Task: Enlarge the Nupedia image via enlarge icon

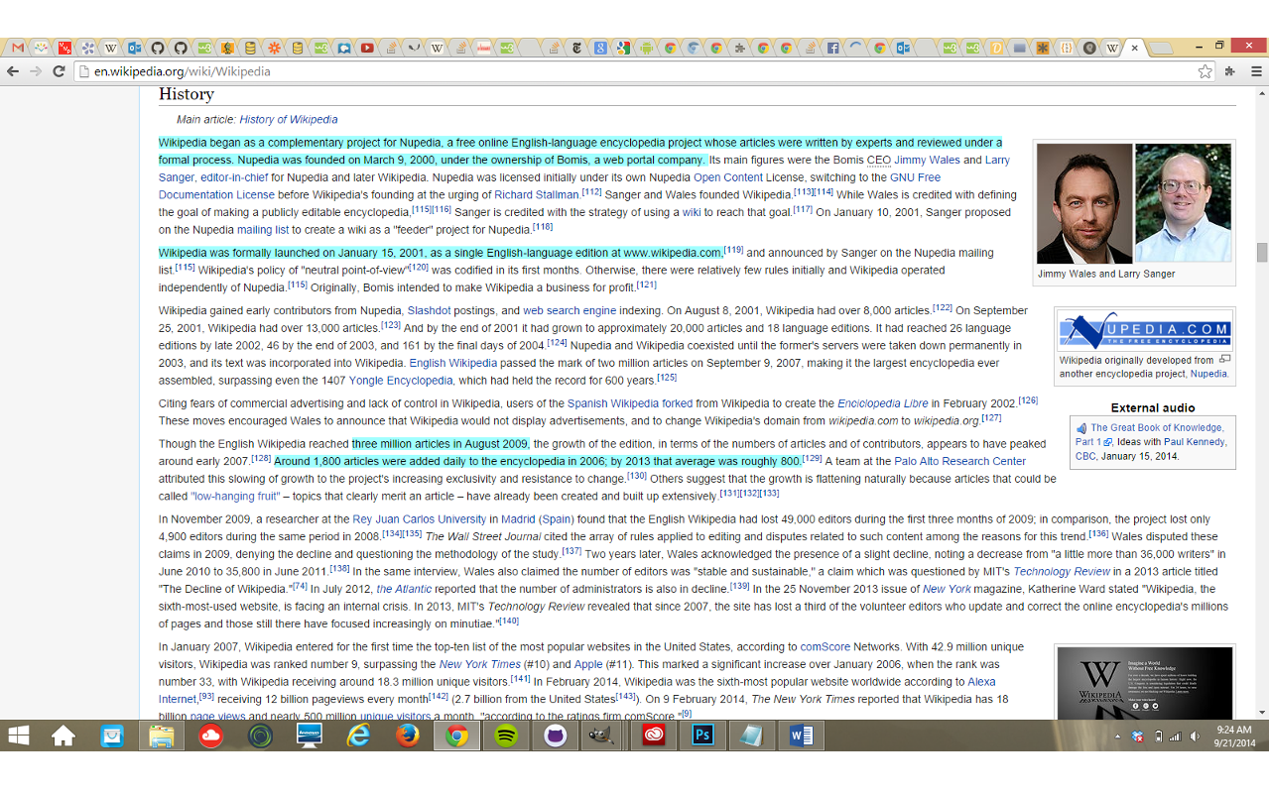Action: 1225,359
